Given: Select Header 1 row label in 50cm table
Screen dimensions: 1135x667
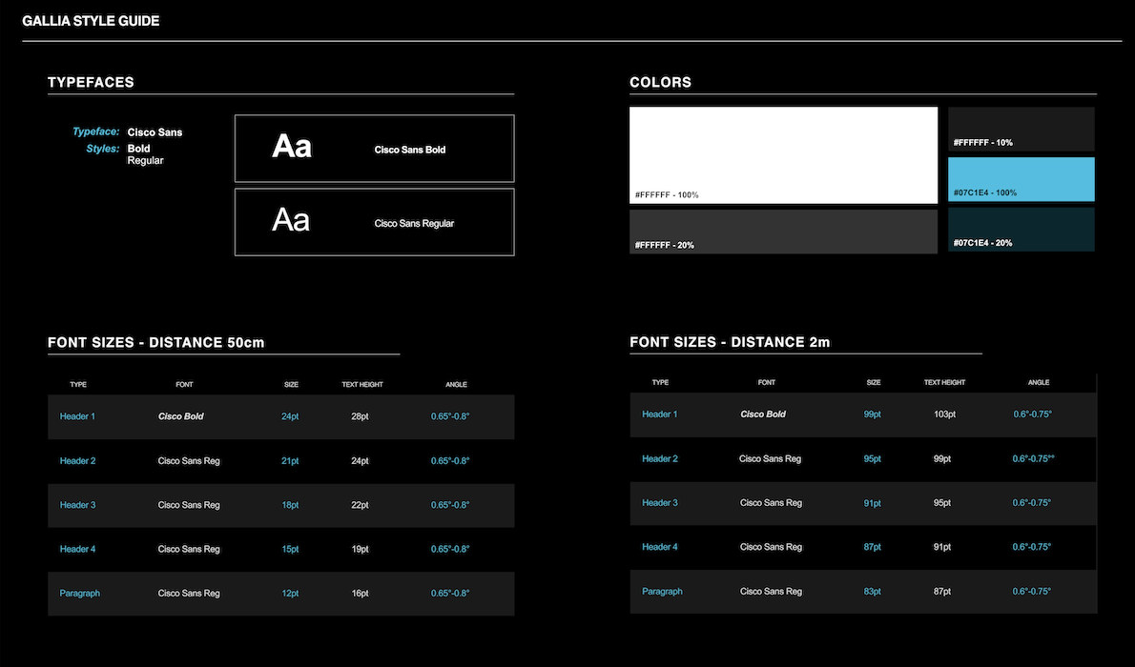Looking at the screenshot, I should (x=77, y=416).
